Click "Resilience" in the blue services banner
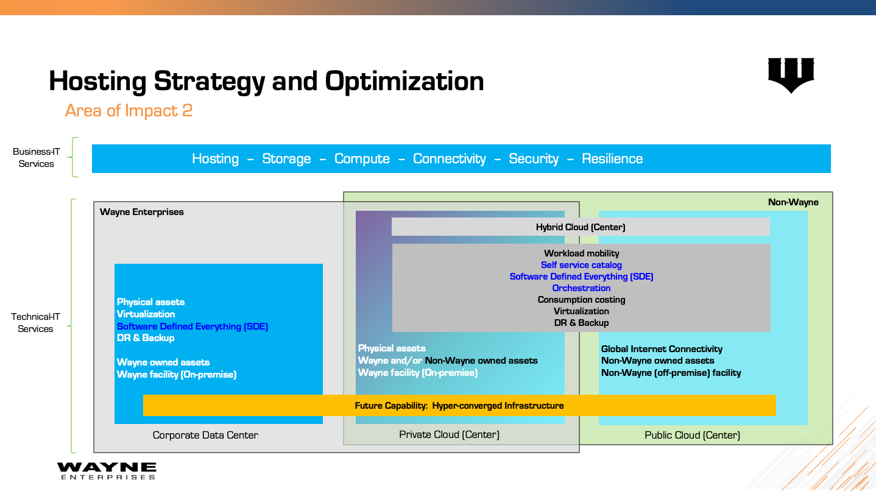The image size is (876, 491). click(612, 159)
